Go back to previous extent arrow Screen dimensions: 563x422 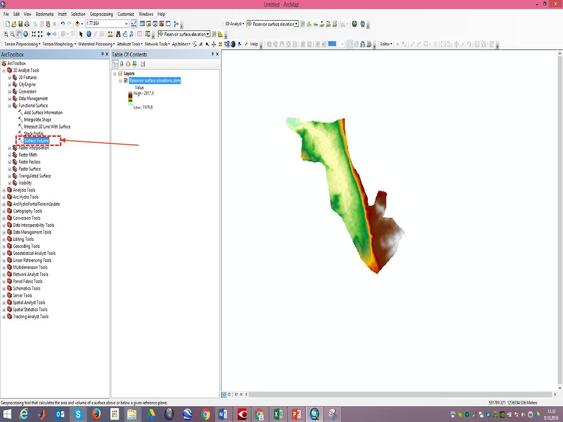click(48, 34)
